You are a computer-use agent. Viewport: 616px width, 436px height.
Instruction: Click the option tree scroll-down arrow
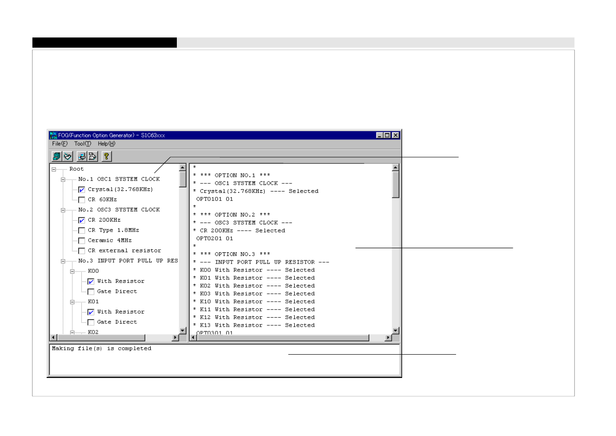183,330
